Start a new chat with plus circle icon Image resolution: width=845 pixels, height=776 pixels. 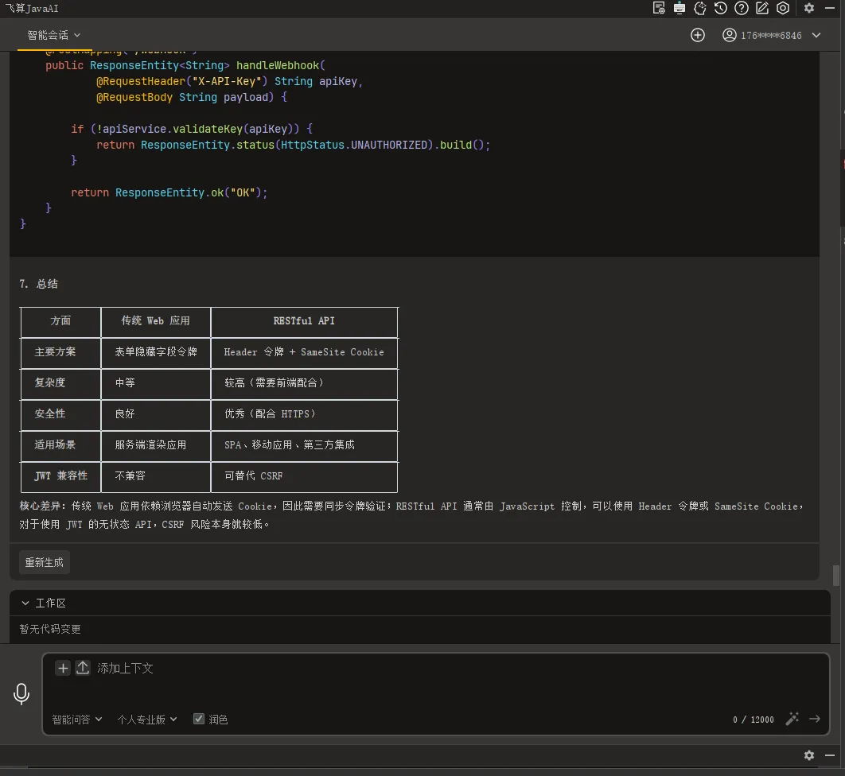click(697, 35)
